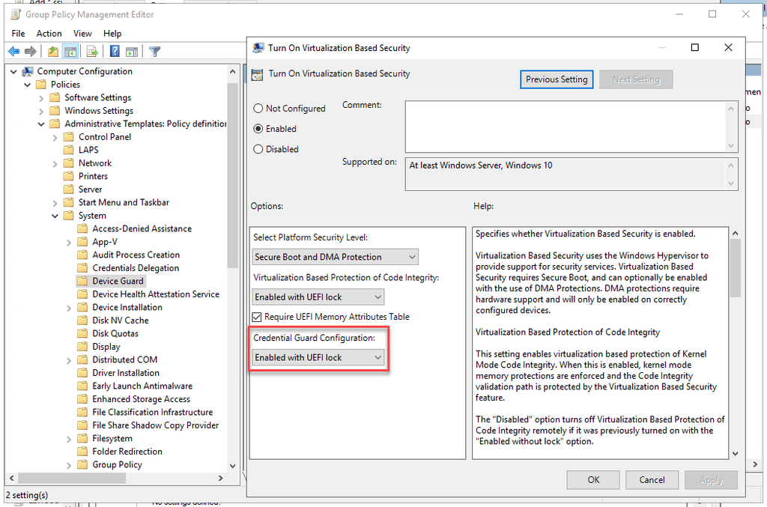This screenshot has height=507, width=767.
Task: Toggle the Show/Hide Console Tree icon
Action: point(70,51)
